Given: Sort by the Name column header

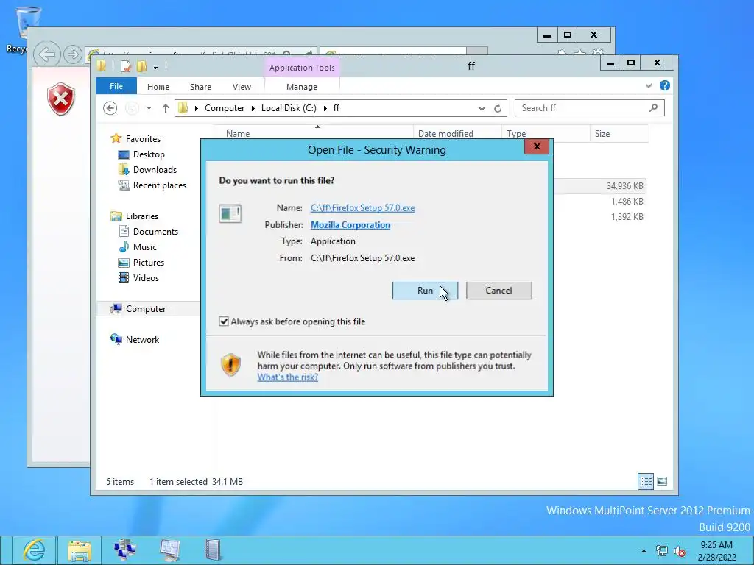Looking at the screenshot, I should coord(312,134).
